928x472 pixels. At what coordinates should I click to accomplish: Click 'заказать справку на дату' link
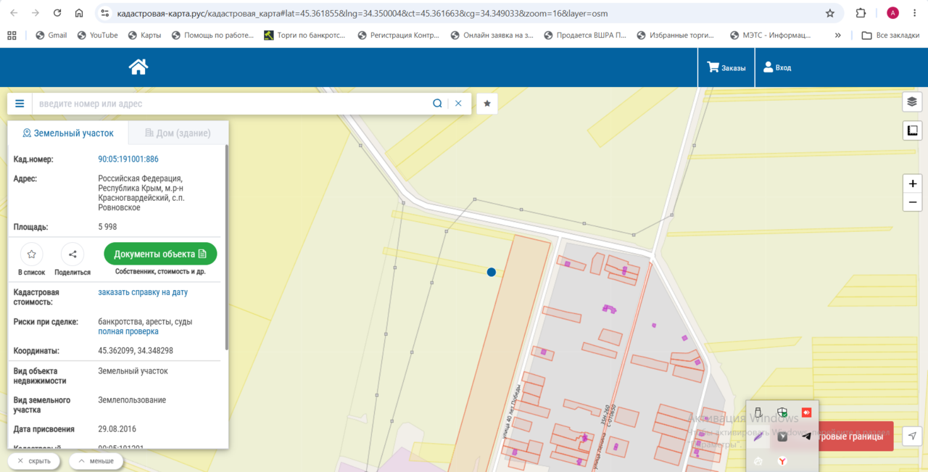143,292
